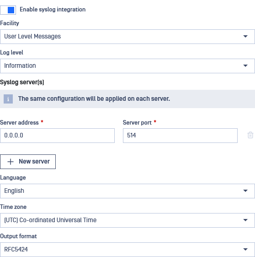
Task: Click the Server port field
Action: pos(180,136)
